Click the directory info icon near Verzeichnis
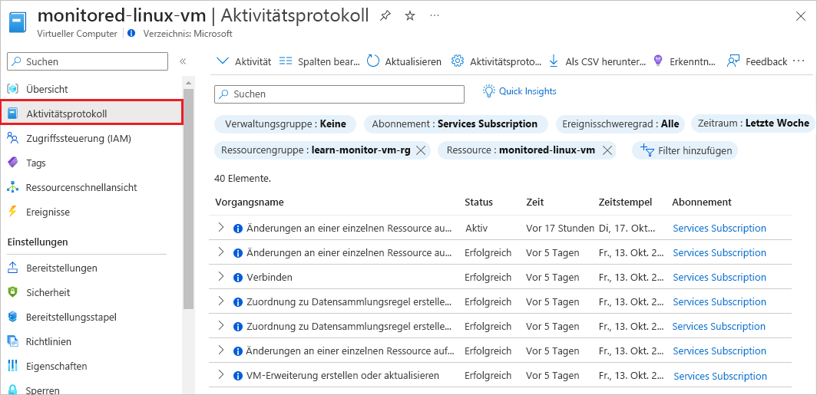 point(131,33)
